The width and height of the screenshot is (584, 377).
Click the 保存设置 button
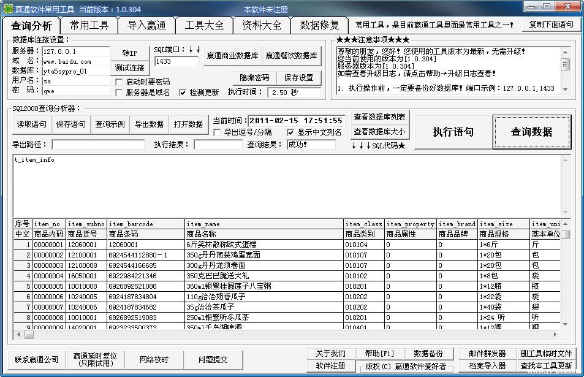coord(298,77)
